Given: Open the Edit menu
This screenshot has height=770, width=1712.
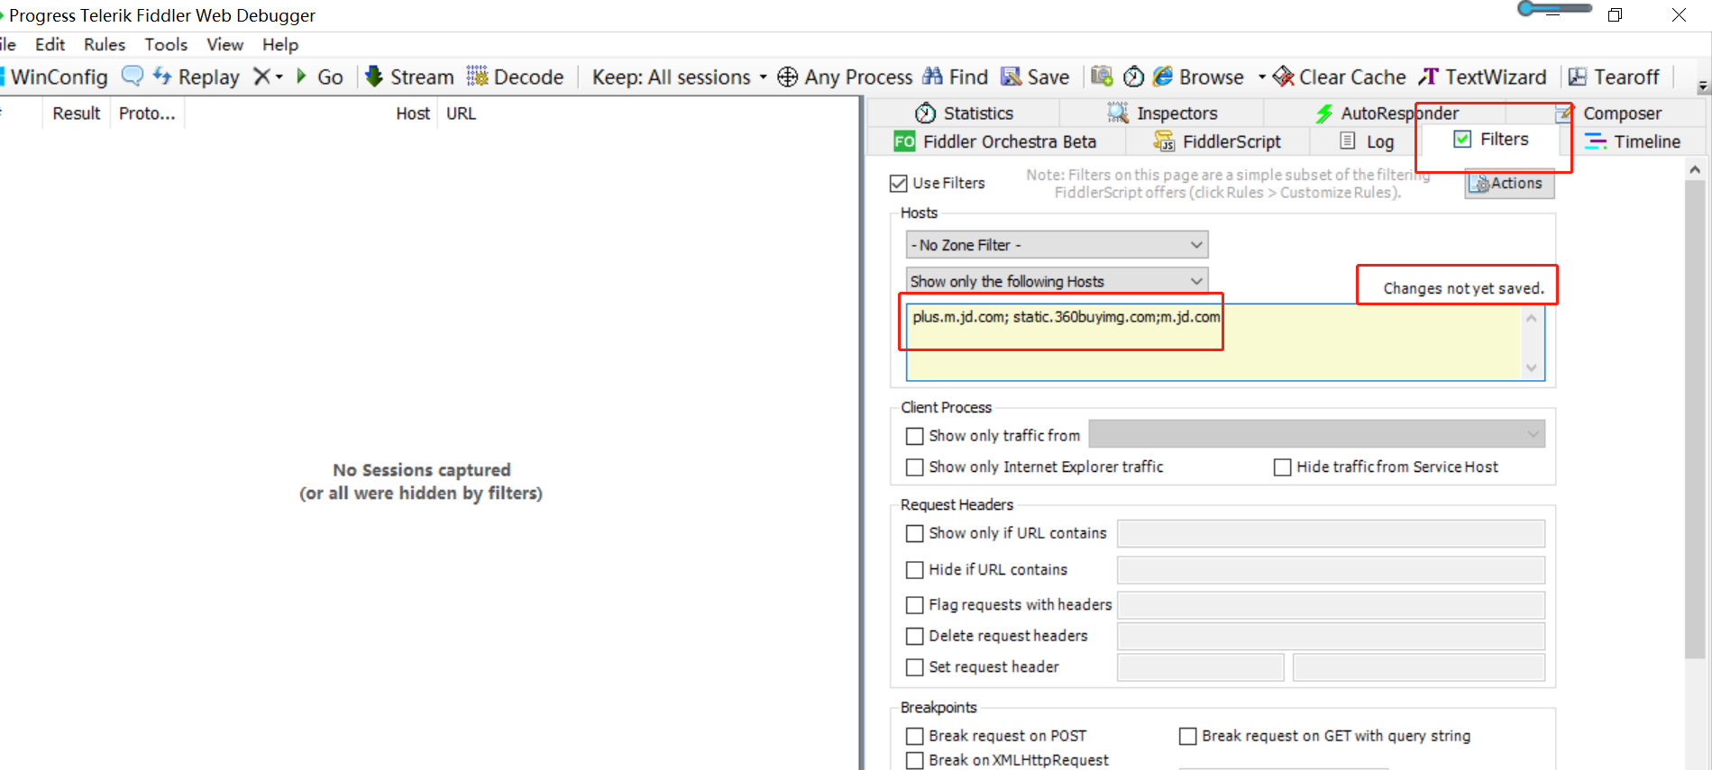Looking at the screenshot, I should 50,44.
